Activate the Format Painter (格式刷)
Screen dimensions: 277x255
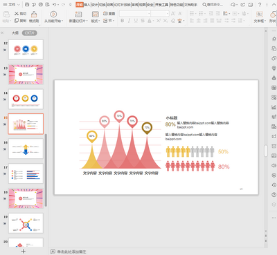34,17
